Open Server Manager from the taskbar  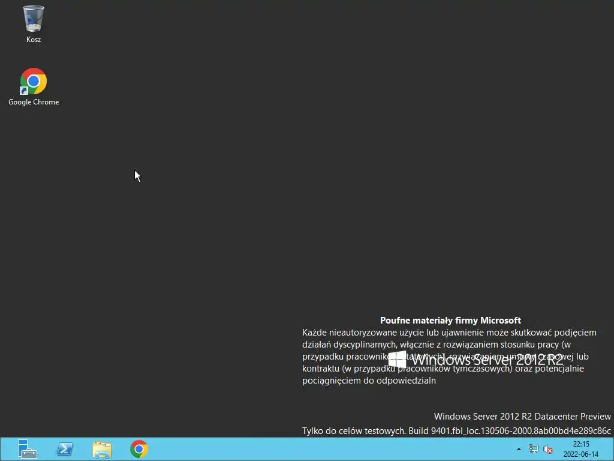coord(28,449)
